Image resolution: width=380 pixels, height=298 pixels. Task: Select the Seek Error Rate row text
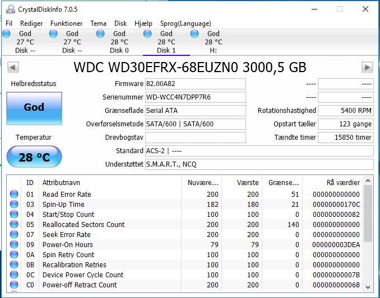pos(66,235)
